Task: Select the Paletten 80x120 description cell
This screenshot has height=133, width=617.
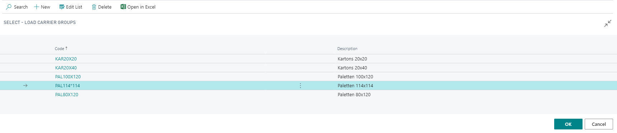Action: tap(354, 94)
